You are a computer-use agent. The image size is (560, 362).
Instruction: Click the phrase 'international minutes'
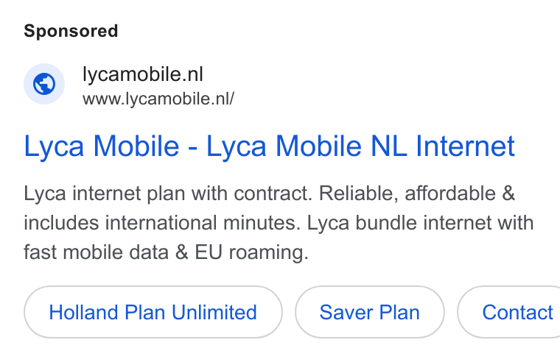200,223
